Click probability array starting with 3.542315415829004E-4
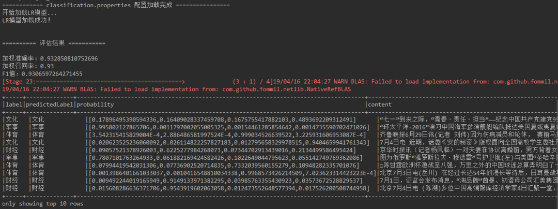 228,136
